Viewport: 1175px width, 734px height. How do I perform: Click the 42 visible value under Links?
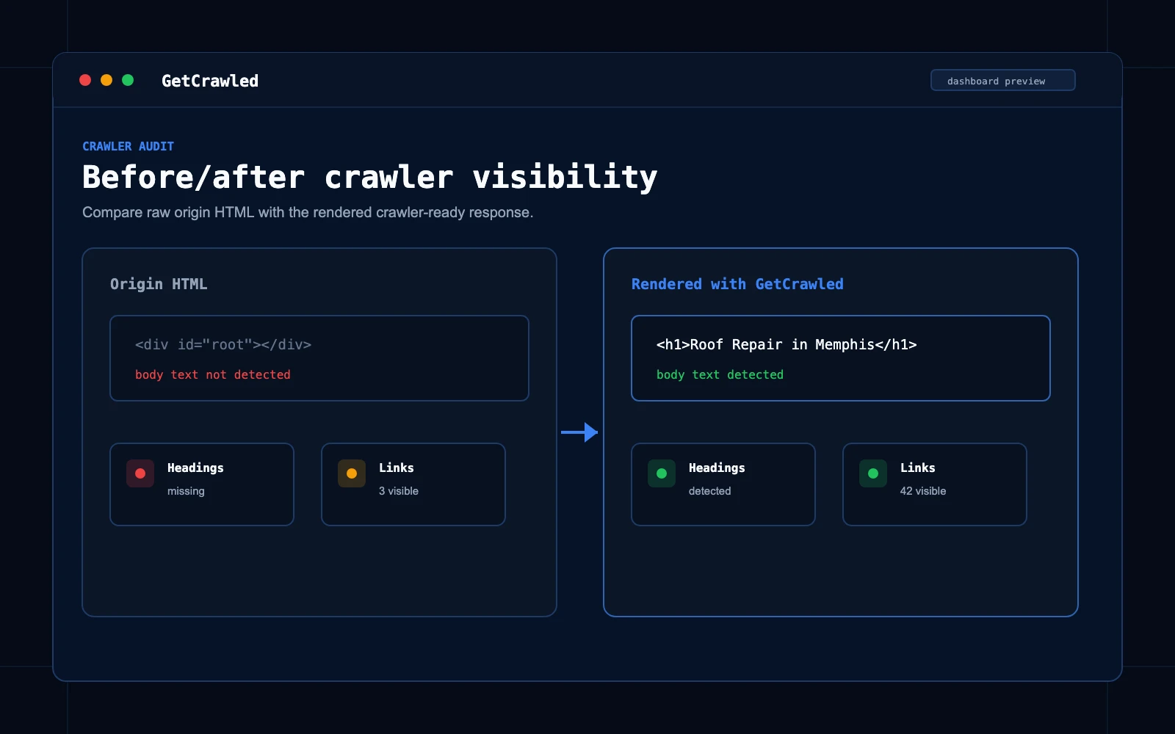tap(923, 491)
